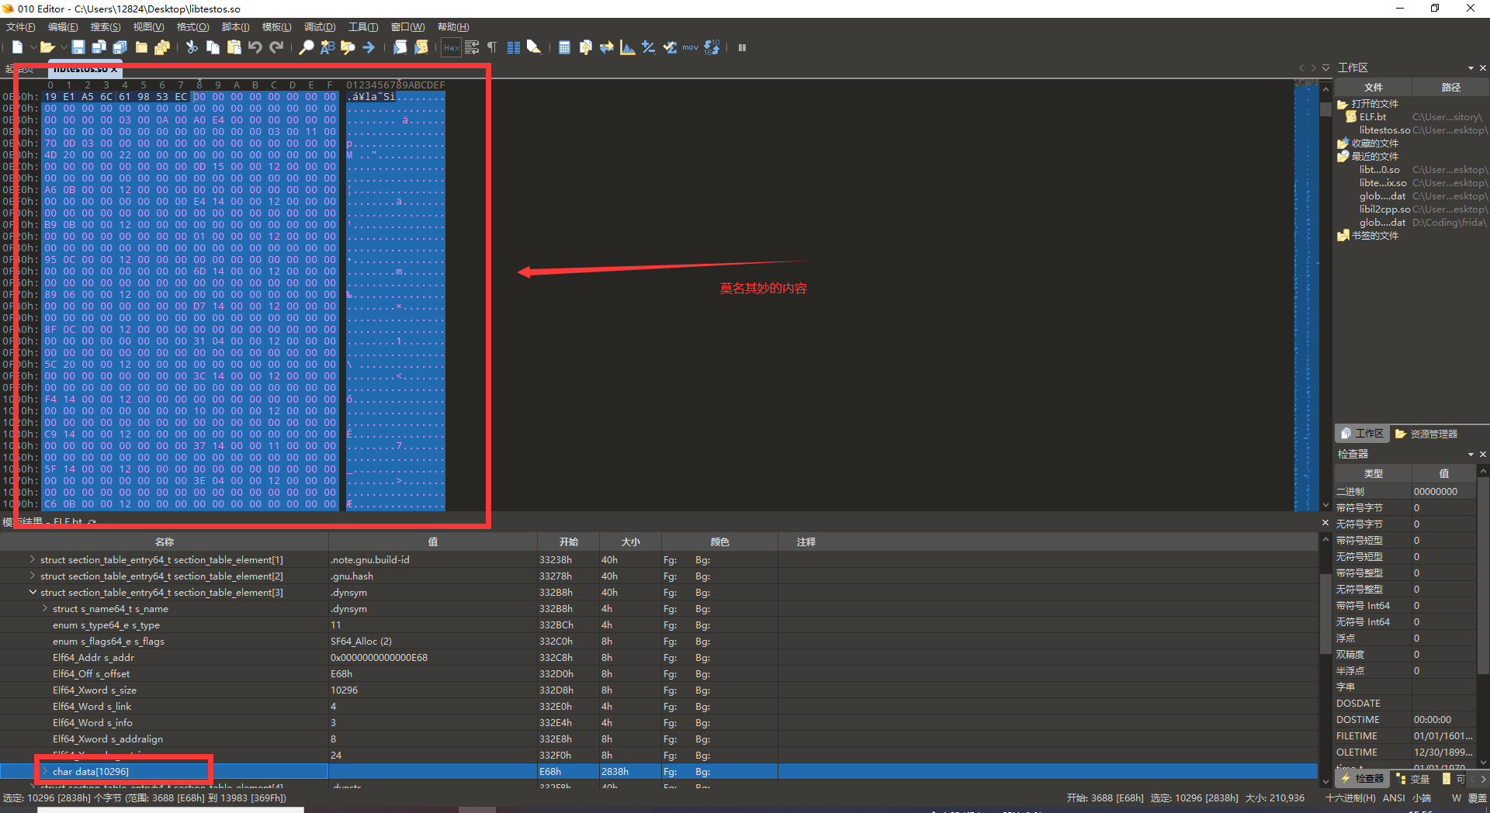Image resolution: width=1490 pixels, height=813 pixels.
Task: Expand section_table_element[2] row
Action: tap(33, 576)
